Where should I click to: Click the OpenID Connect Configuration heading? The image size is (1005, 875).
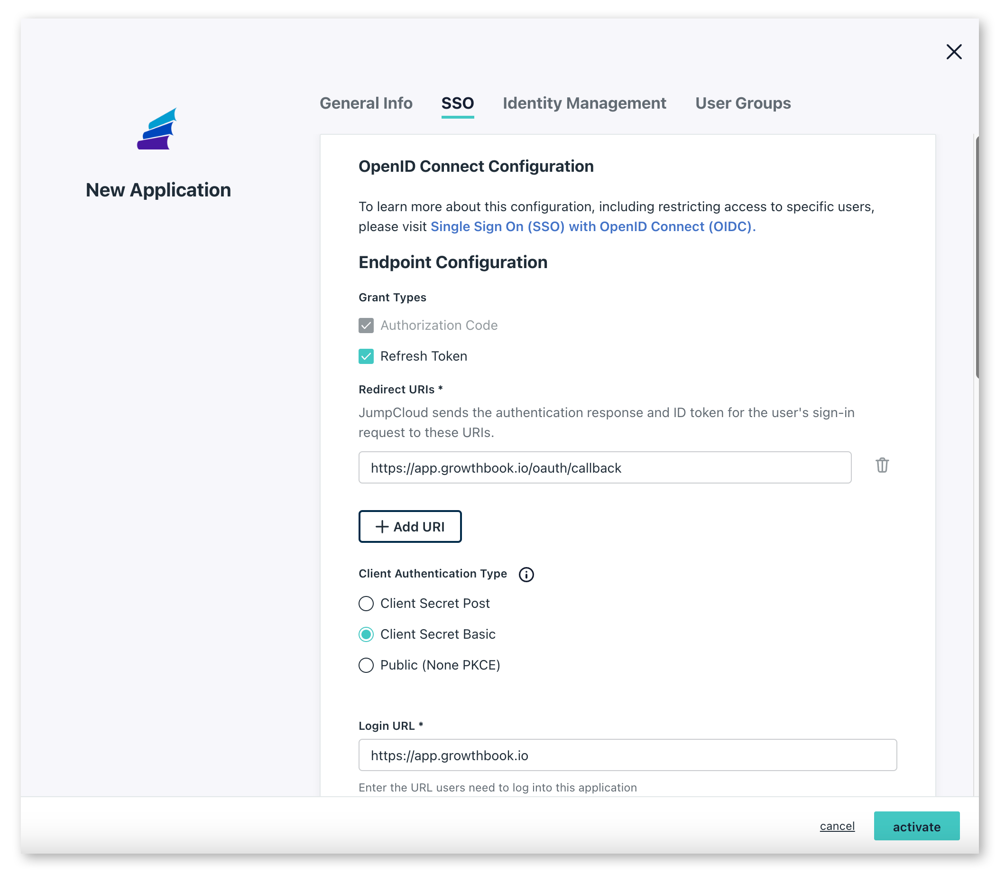tap(476, 166)
